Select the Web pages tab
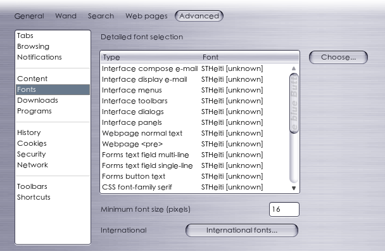The height and width of the screenshot is (251, 385). point(146,16)
